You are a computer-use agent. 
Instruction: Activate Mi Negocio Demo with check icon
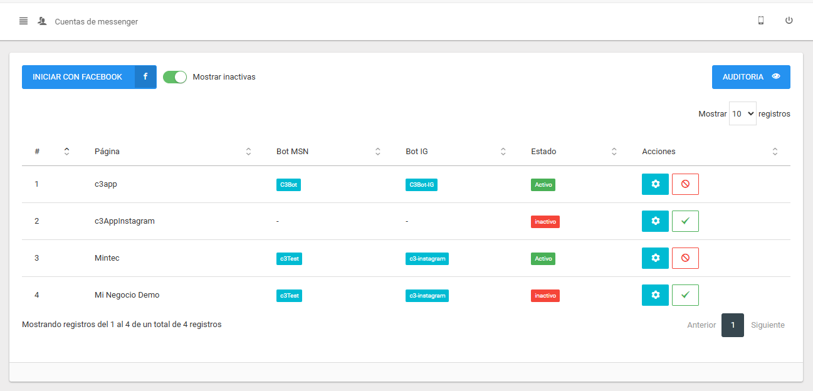pos(685,295)
